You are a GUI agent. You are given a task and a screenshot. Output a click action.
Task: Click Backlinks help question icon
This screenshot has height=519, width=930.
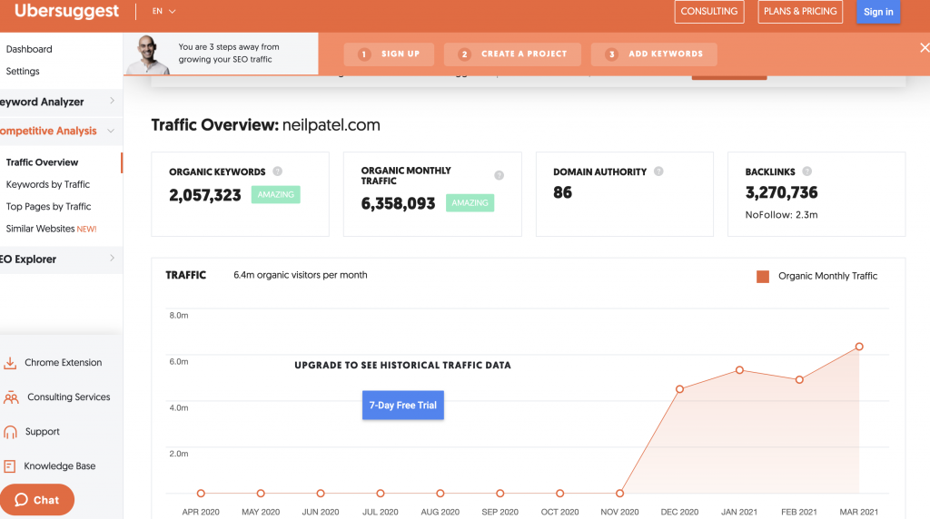coord(806,171)
